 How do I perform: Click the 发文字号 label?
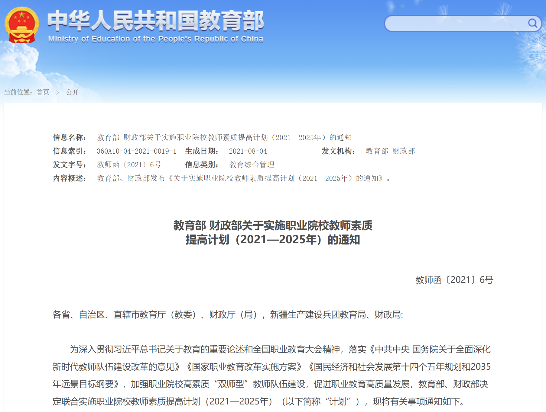tap(70, 165)
